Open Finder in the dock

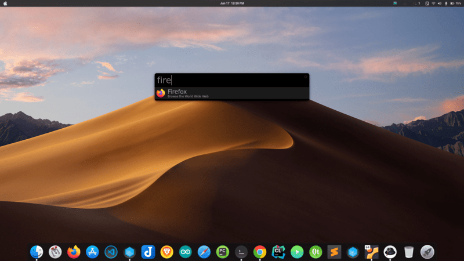(x=37, y=252)
